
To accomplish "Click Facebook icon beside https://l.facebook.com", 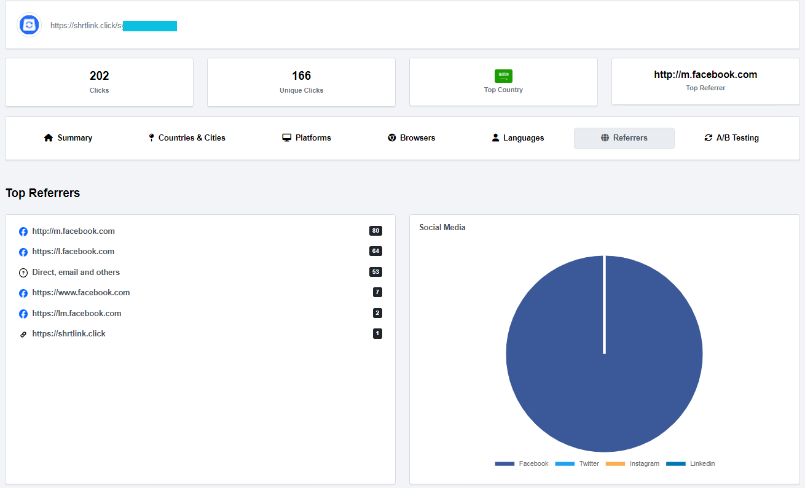I will (23, 252).
